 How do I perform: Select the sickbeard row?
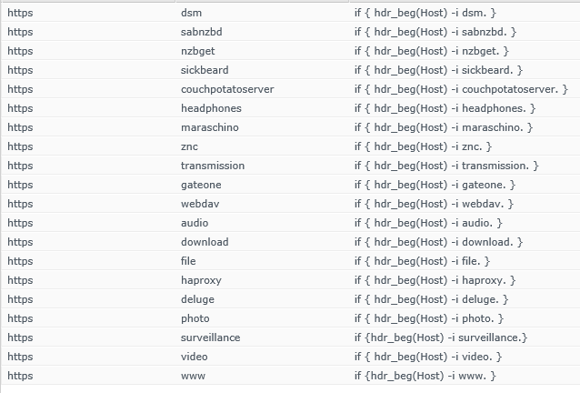[x=290, y=69]
